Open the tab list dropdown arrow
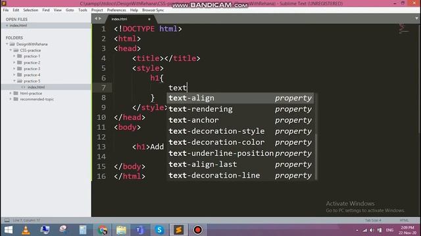421x236 pixels. (416, 18)
